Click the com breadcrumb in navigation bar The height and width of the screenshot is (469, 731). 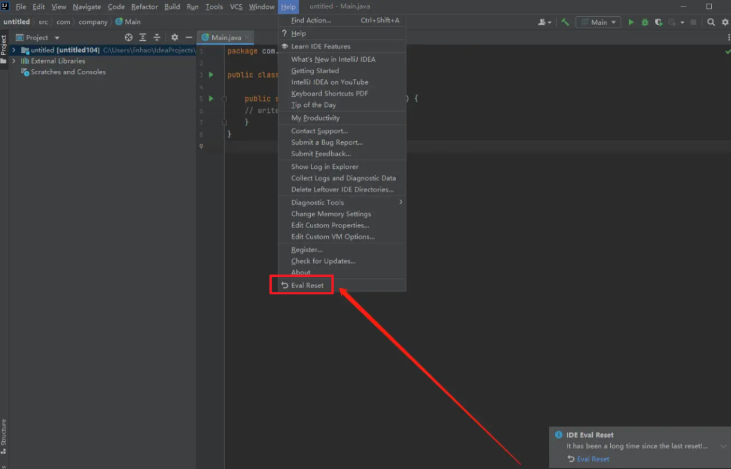63,22
